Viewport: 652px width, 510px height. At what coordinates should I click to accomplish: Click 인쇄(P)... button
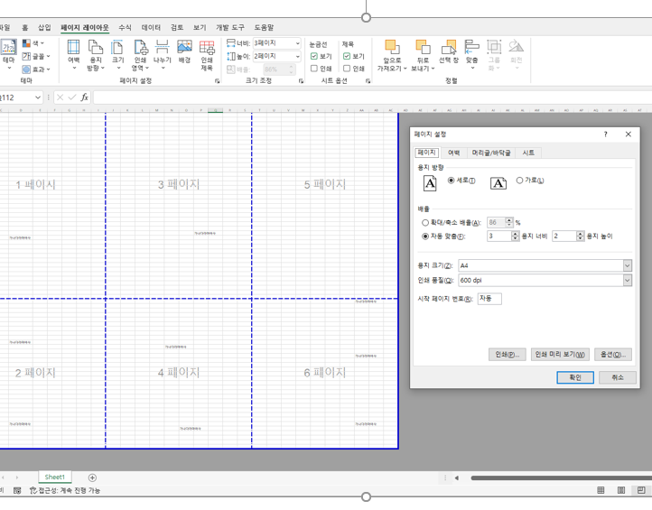coord(508,355)
